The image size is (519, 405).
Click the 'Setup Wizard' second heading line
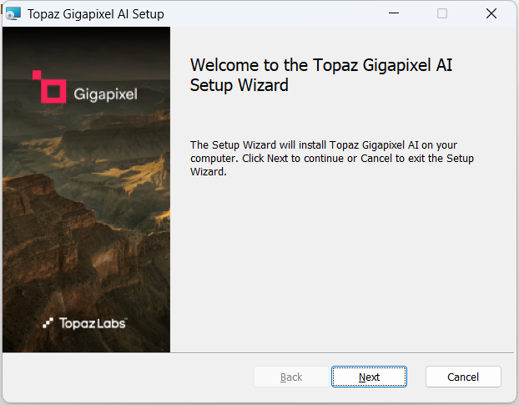pos(239,85)
